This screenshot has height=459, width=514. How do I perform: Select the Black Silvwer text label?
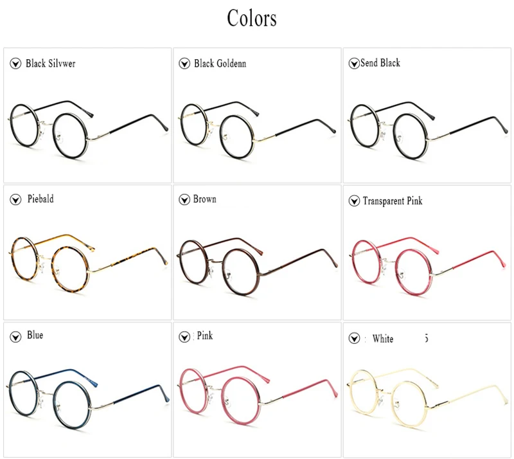(50, 64)
